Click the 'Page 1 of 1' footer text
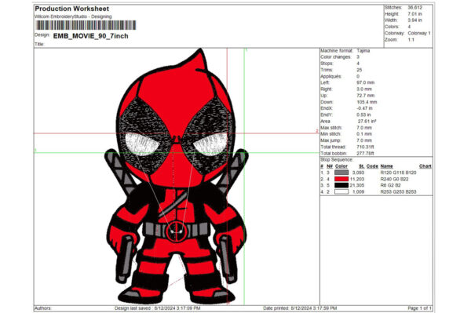Viewport: 471px width, 313px height. point(420,308)
